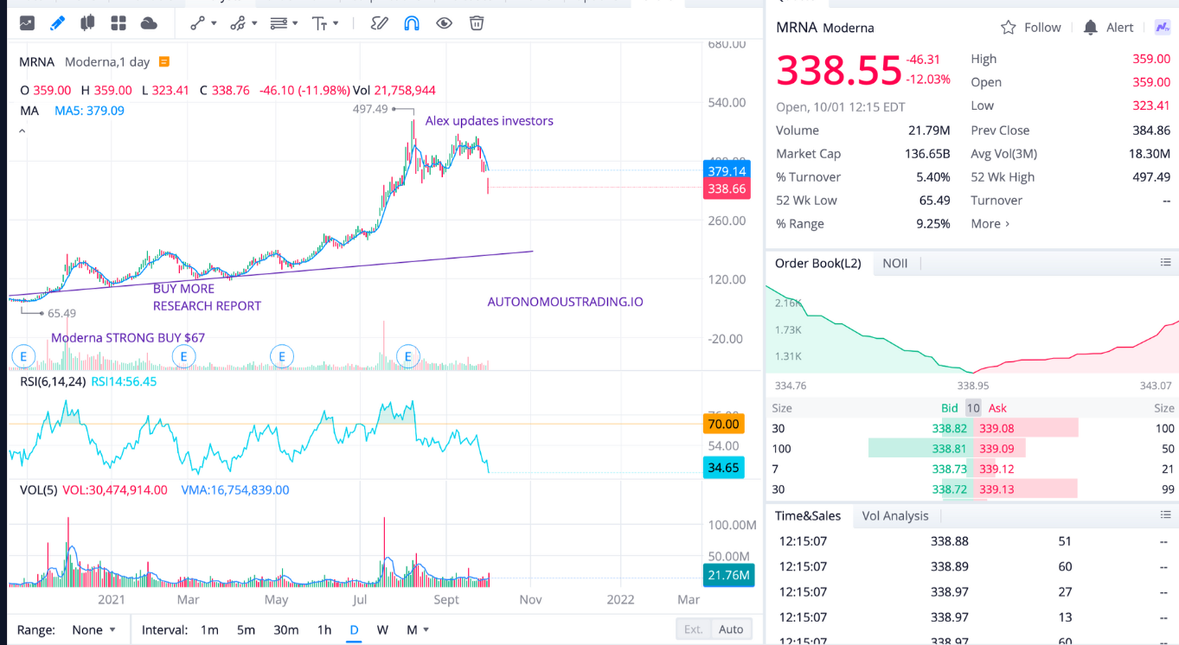Click the 379.14 MA price tag
Viewport: 1179px width, 645px height.
point(727,171)
